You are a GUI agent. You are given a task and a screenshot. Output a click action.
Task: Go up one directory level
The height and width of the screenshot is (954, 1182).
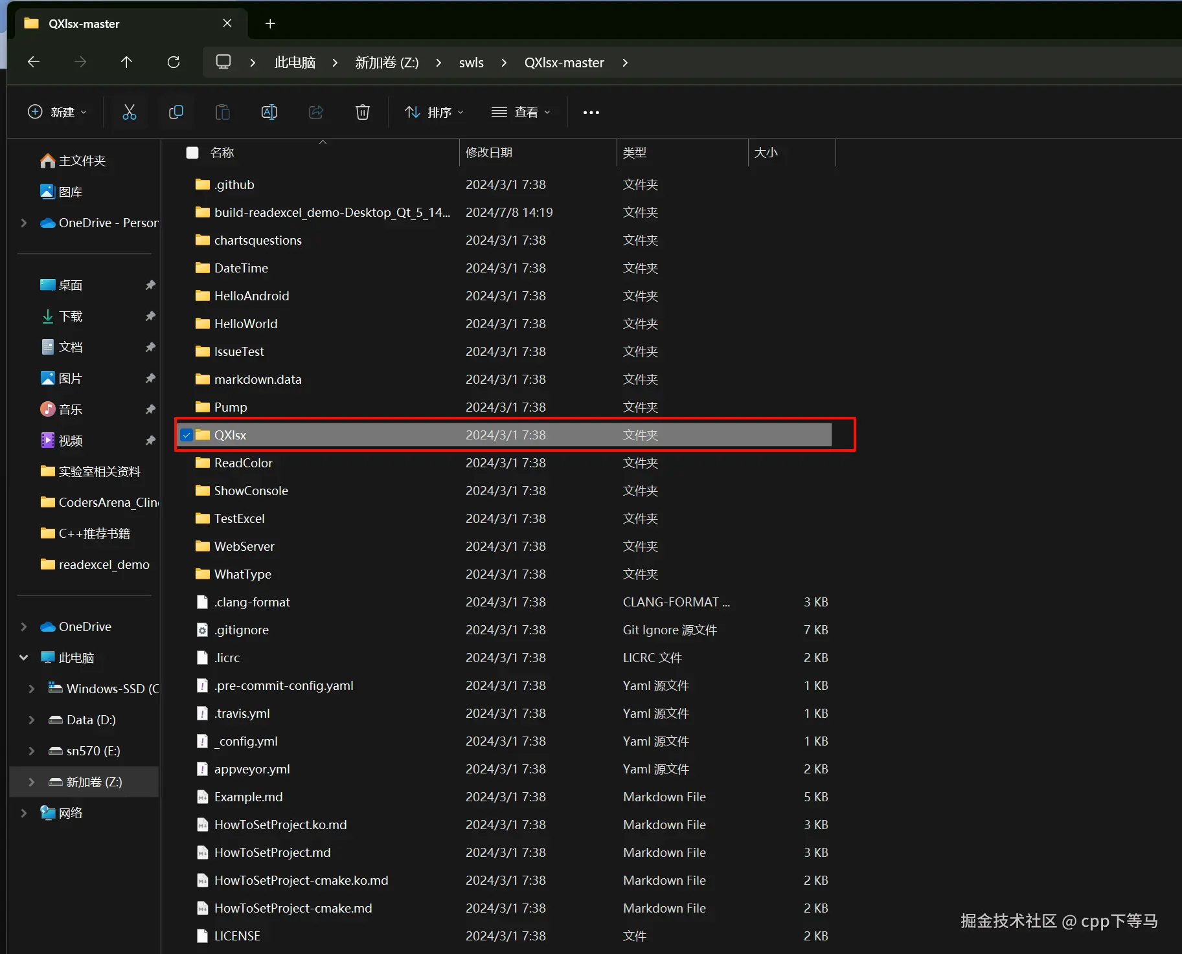click(126, 62)
